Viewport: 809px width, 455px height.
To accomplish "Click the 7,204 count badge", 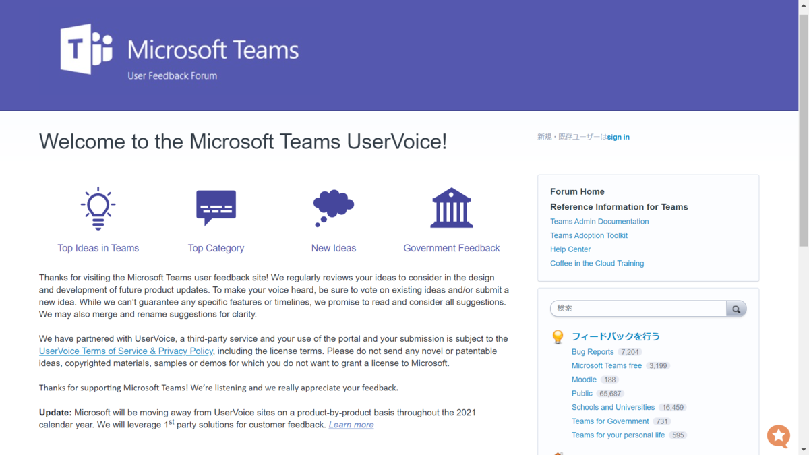I will coord(630,352).
